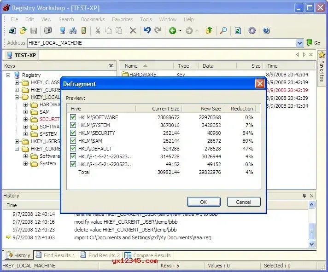Open the Tools menu
The width and height of the screenshot is (328, 272).
[x=146, y=19]
